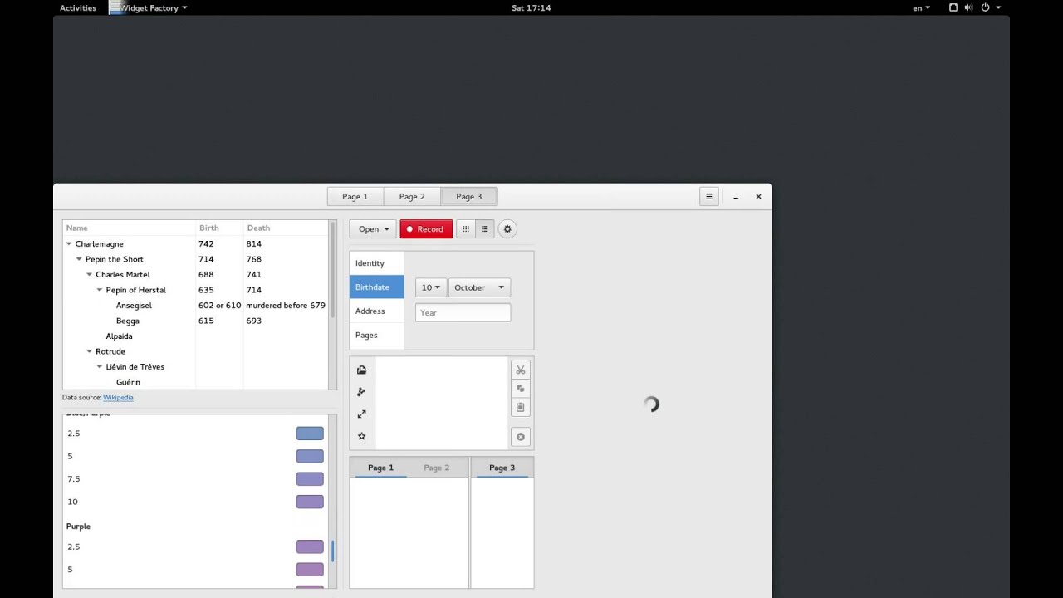Pick the Blue/Purple 2.5 color swatch
The height and width of the screenshot is (598, 1063).
pos(310,434)
